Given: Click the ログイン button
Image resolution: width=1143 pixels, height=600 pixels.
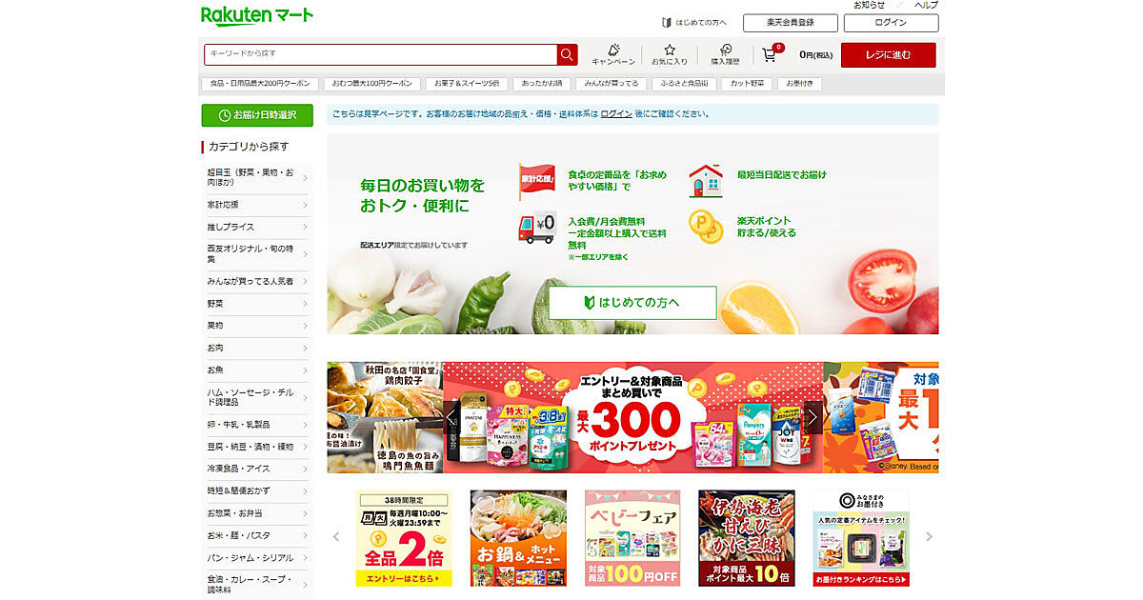Looking at the screenshot, I should point(891,23).
